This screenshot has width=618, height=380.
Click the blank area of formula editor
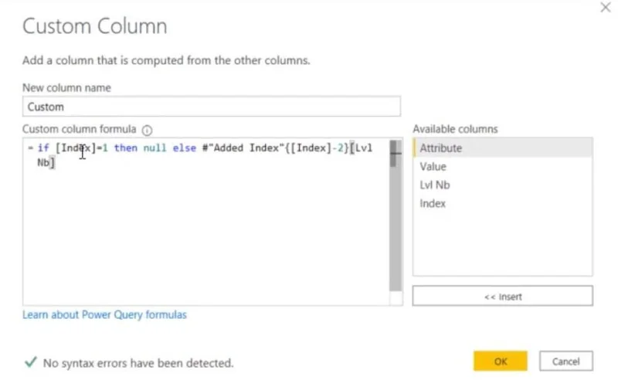tap(205, 236)
